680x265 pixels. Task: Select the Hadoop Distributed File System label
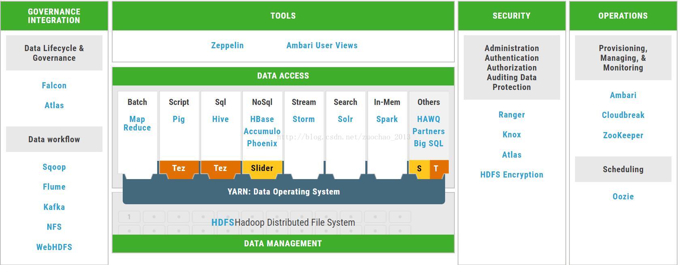pyautogui.click(x=295, y=222)
